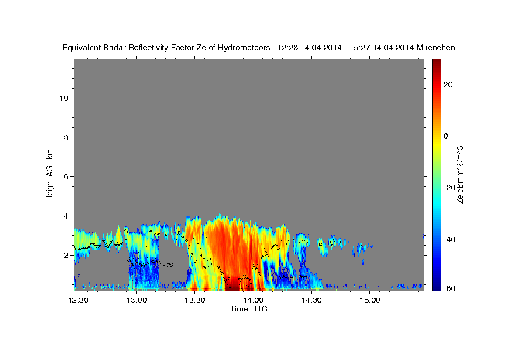Image resolution: width=524 pixels, height=349 pixels.
Task: Click the small blue cloud patch near 15:00
Action: [x=362, y=250]
